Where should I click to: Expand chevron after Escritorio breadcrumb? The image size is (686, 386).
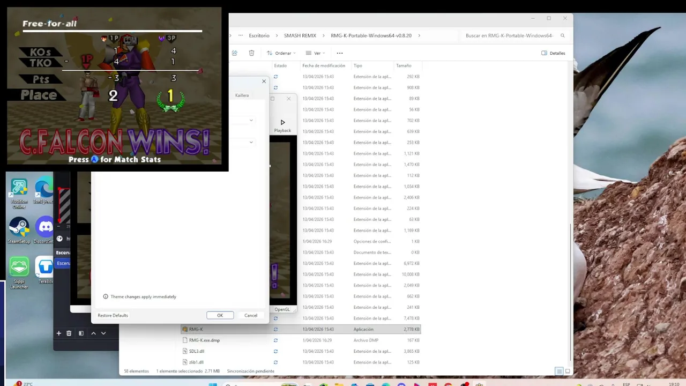[277, 35]
